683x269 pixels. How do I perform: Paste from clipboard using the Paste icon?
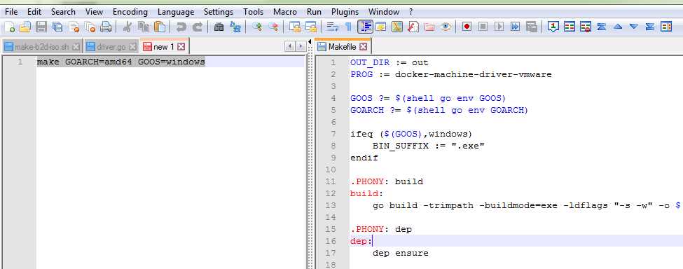pyautogui.click(x=160, y=27)
